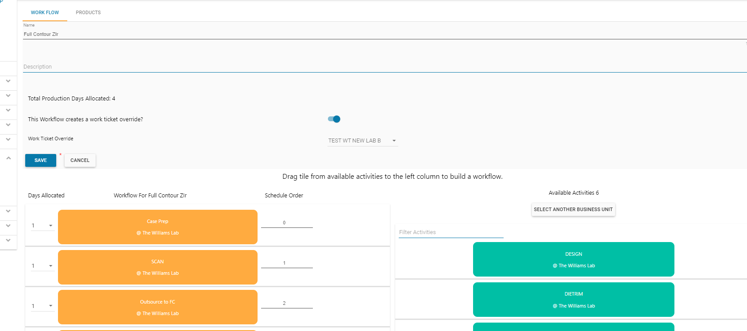This screenshot has width=747, height=331.
Task: Click SELECT ANOTHER BUSINESS UNIT button
Action: click(573, 210)
